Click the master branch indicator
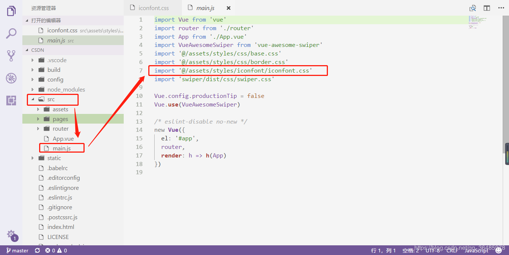This screenshot has height=255, width=509. pos(17,251)
